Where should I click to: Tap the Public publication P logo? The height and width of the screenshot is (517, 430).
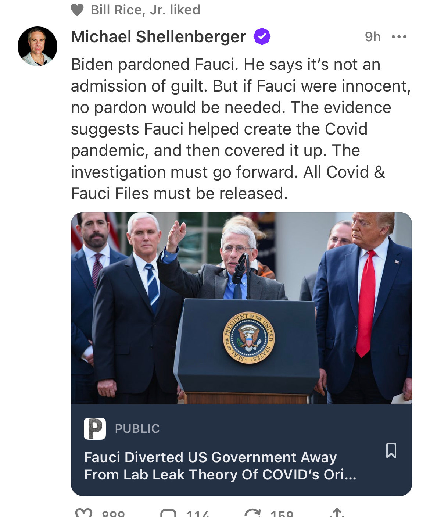pyautogui.click(x=95, y=428)
